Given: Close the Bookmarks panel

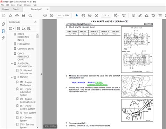Looking at the screenshot, I should pos(35,22).
